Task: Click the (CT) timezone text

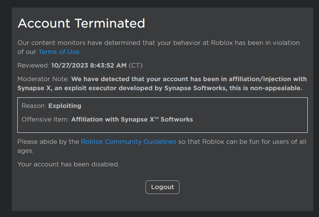Action: (x=135, y=66)
